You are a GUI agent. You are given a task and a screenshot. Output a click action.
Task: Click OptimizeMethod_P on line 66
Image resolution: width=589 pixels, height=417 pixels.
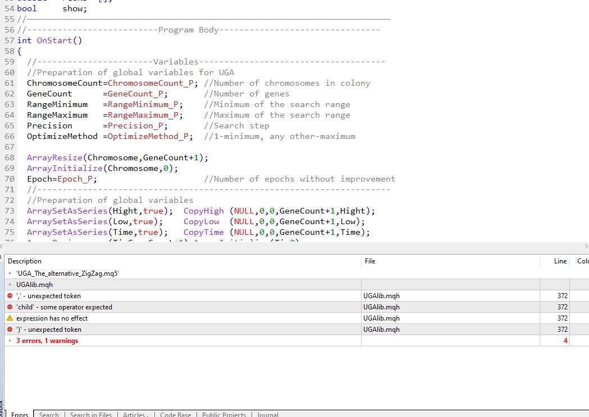148,137
